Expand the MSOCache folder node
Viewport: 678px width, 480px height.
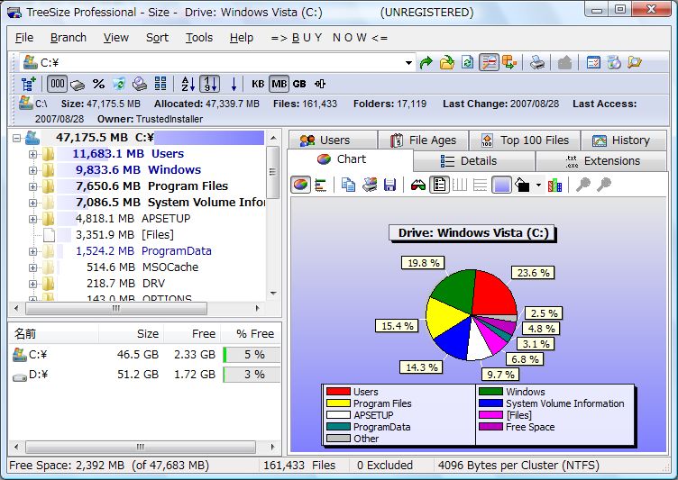pos(32,267)
